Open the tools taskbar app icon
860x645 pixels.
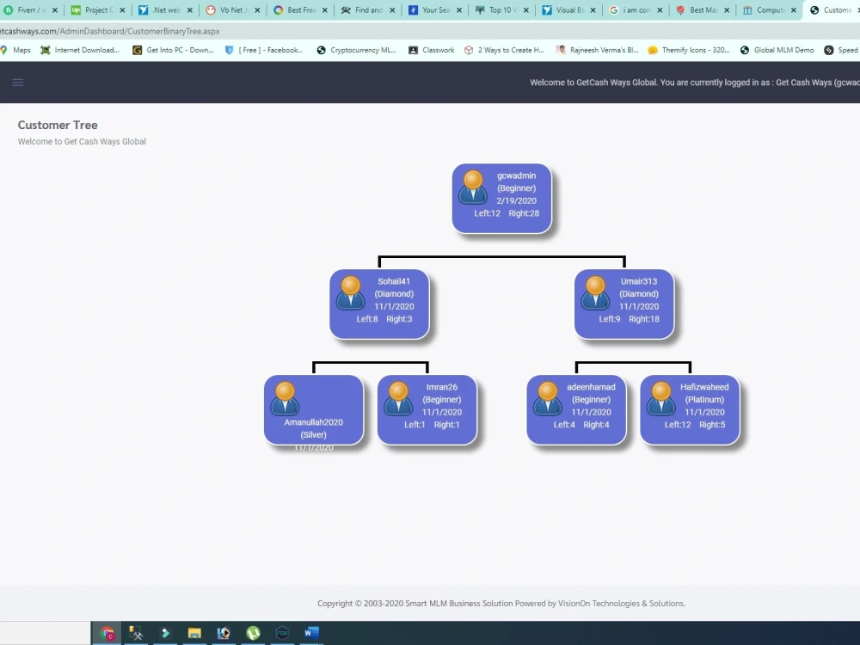pos(136,634)
